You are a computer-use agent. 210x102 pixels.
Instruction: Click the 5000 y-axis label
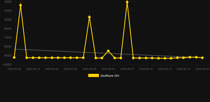click(8, 20)
